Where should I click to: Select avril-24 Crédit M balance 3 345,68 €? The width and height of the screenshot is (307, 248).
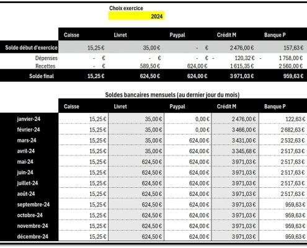[244, 151]
